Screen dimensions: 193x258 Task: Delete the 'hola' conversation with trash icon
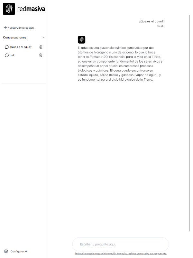tap(41, 55)
